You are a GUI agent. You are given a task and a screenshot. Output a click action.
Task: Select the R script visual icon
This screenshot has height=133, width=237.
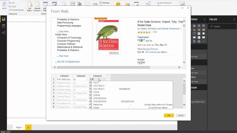[x=194, y=41]
